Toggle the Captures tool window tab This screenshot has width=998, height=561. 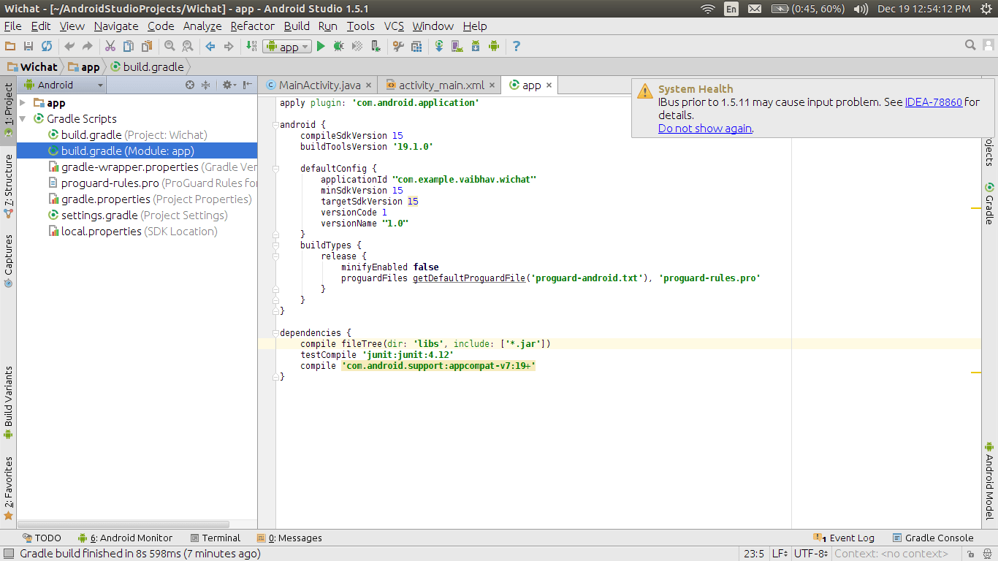click(8, 261)
